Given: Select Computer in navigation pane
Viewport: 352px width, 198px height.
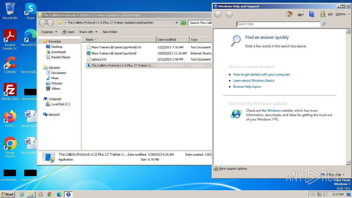Looking at the screenshot, I should [55, 99].
